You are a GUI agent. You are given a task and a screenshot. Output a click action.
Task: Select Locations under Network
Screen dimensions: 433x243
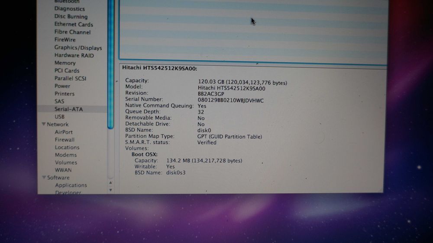coord(67,147)
